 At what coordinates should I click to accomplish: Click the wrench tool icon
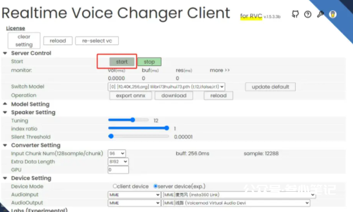[320, 14]
